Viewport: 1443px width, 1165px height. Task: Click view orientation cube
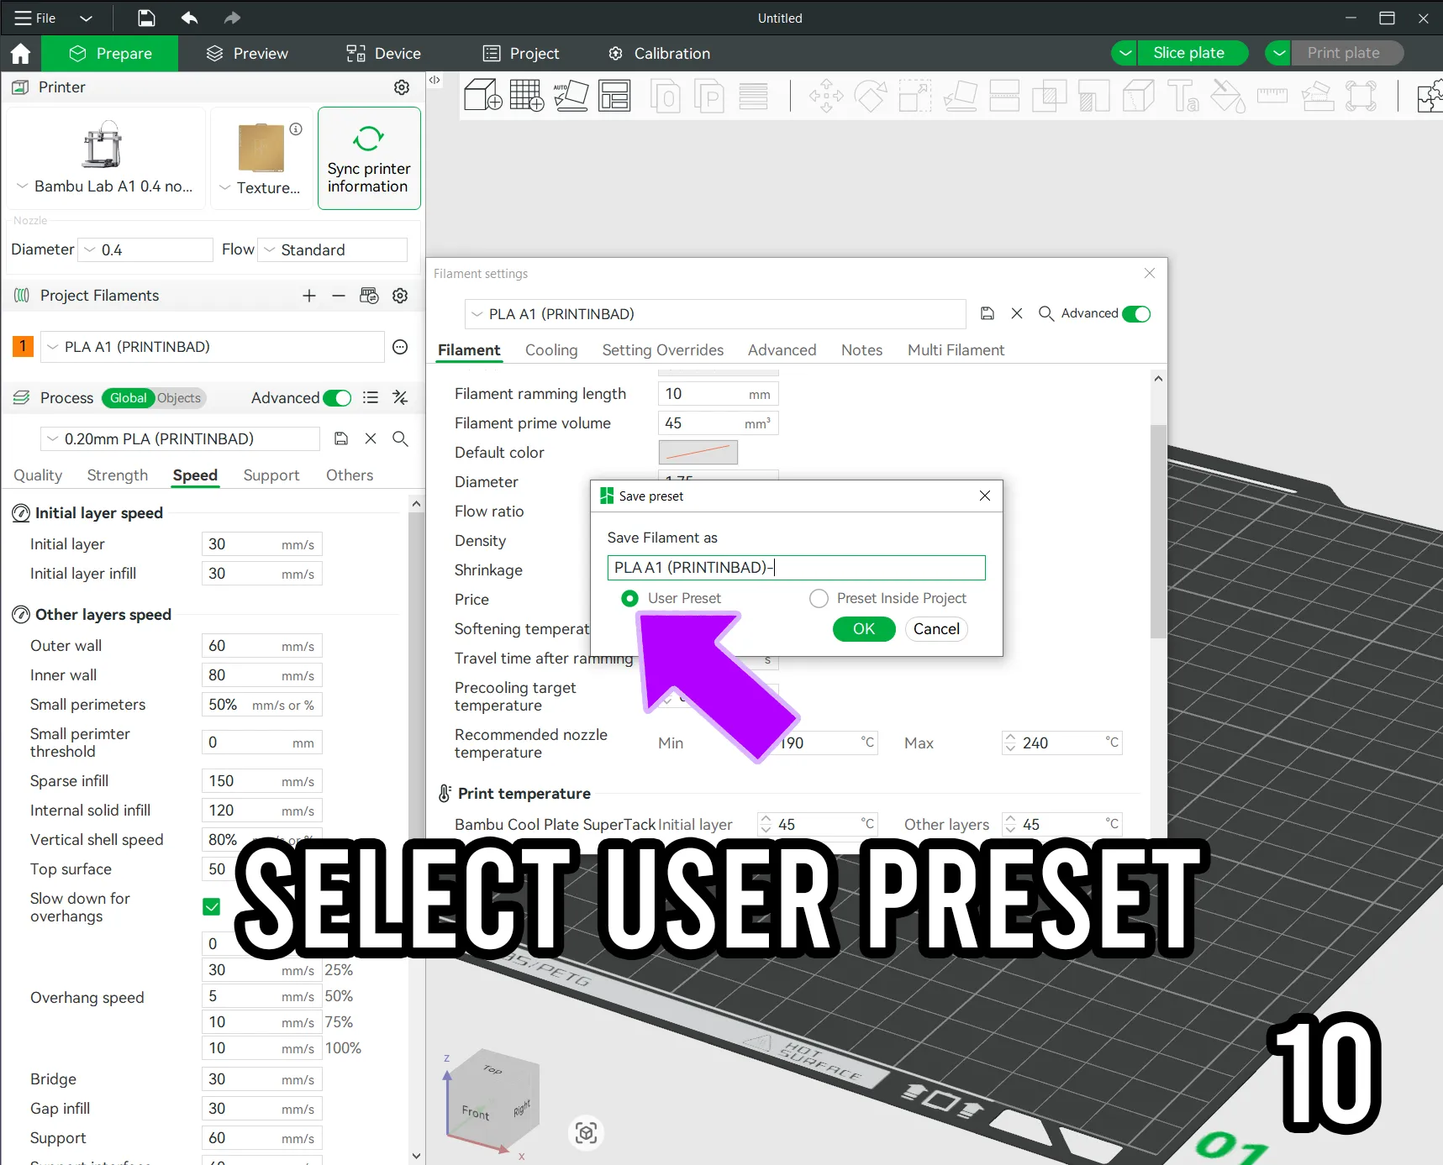tap(492, 1100)
